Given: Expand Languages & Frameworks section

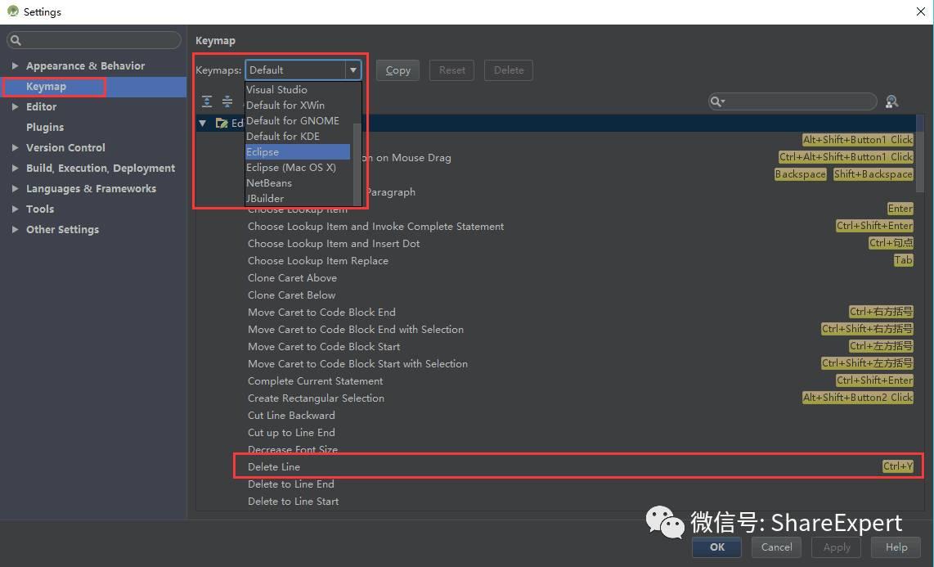Looking at the screenshot, I should [x=15, y=189].
